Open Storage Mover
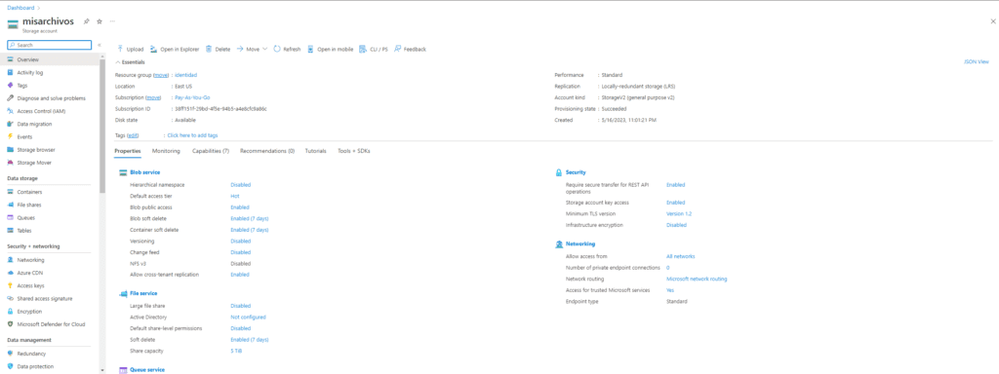 click(34, 163)
